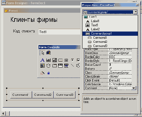
Task: Select the Class property row
Action: 108,72
